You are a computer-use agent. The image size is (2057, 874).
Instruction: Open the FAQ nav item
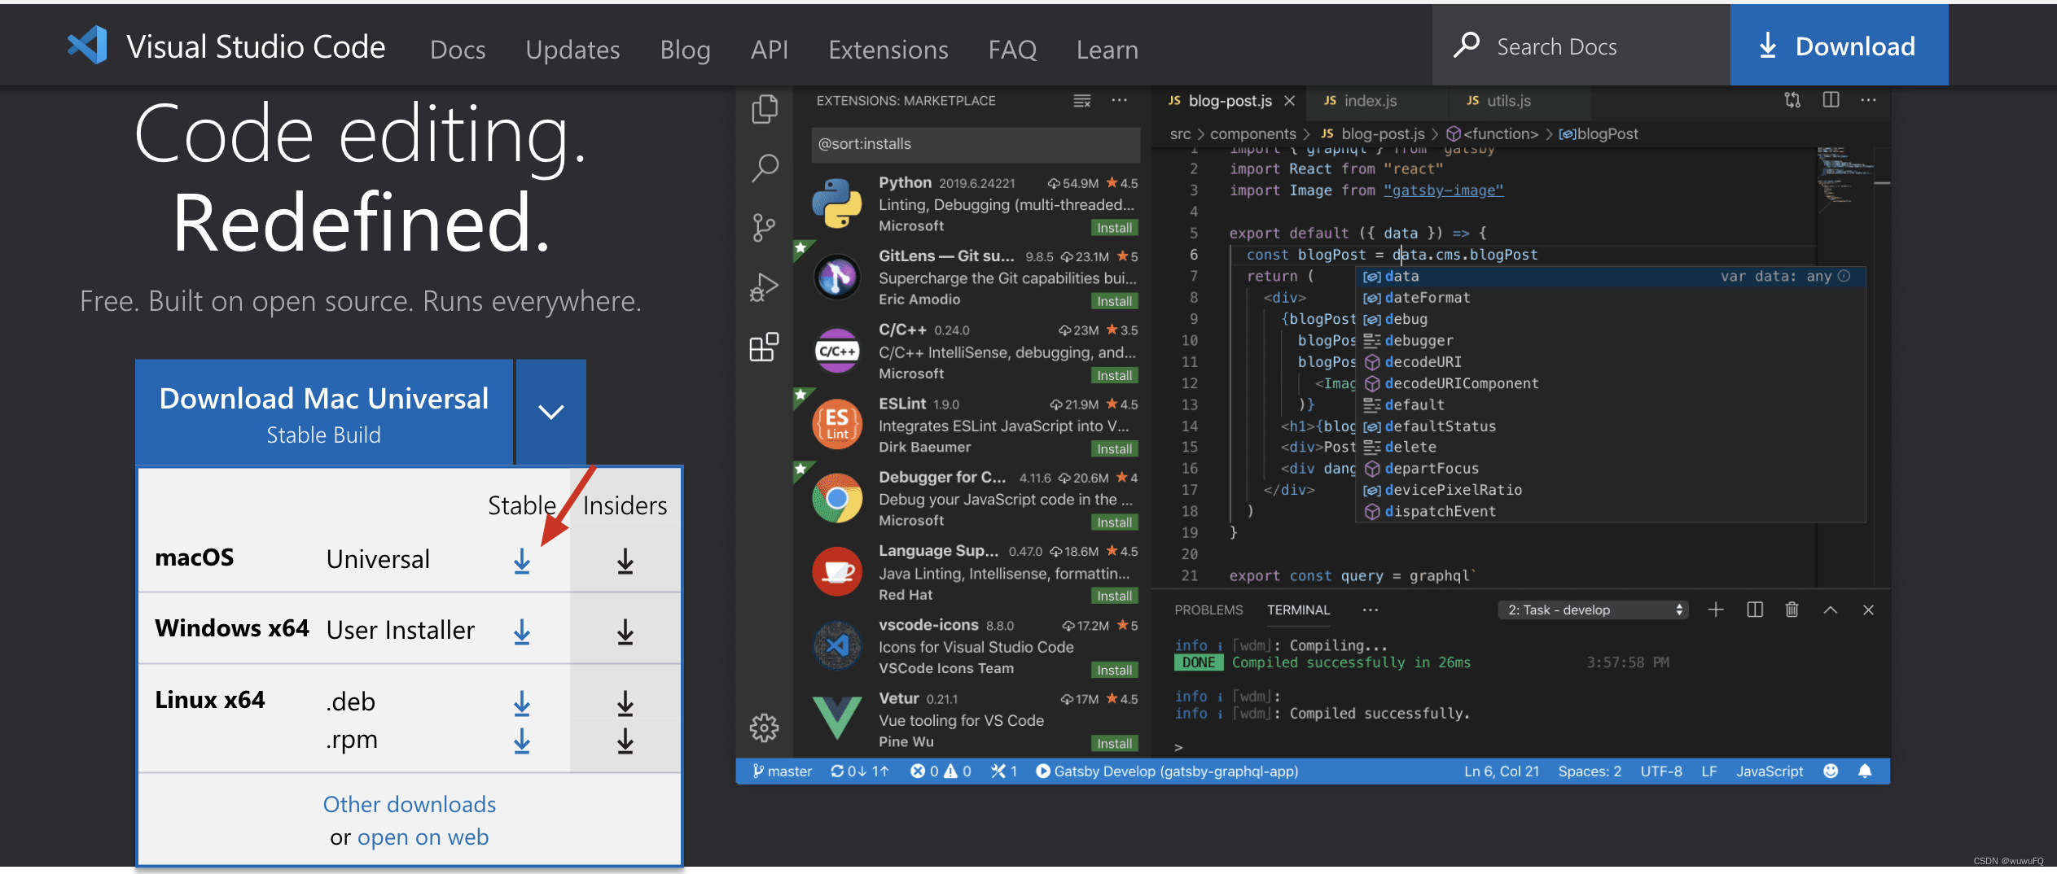click(1012, 50)
